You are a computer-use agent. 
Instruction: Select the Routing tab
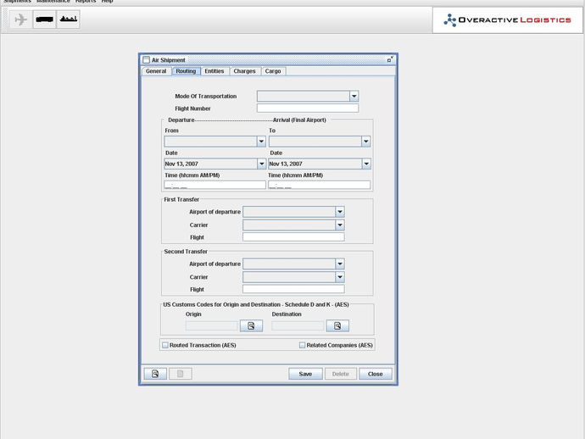pos(186,71)
